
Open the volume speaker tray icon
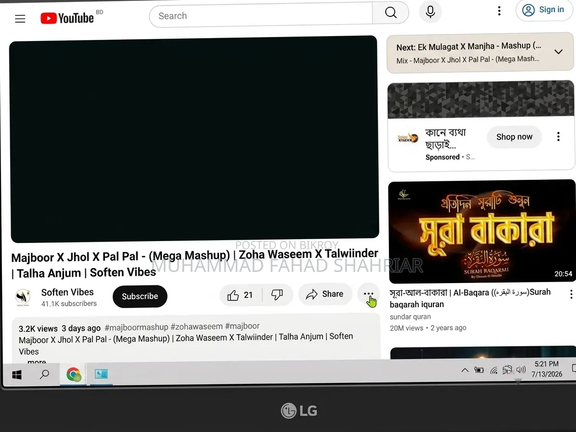click(521, 369)
